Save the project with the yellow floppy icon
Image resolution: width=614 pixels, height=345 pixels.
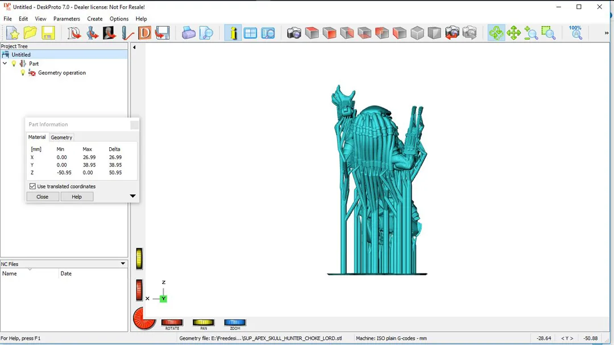pyautogui.click(x=48, y=33)
